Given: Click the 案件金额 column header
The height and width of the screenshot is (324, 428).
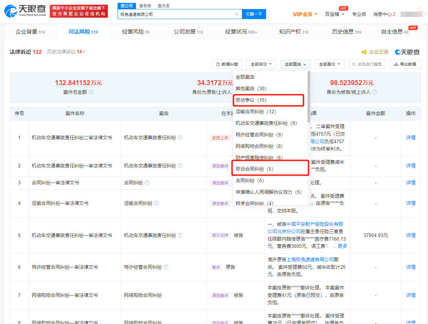Looking at the screenshot, I should (376, 113).
